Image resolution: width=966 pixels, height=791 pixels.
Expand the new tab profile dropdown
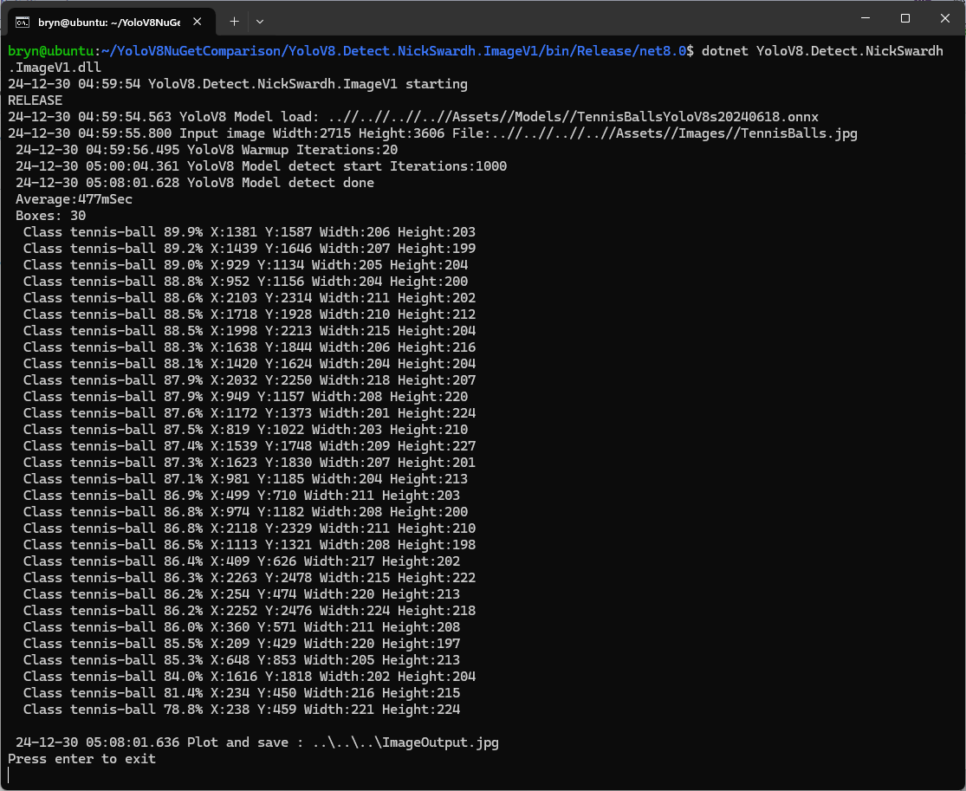coord(260,21)
